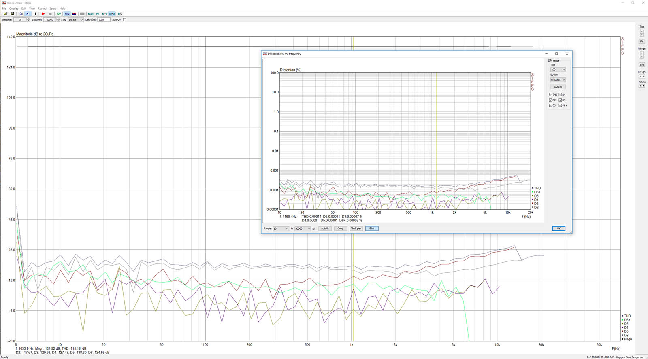
Task: Click the green hatched grid toolbar icon
Action: click(59, 14)
